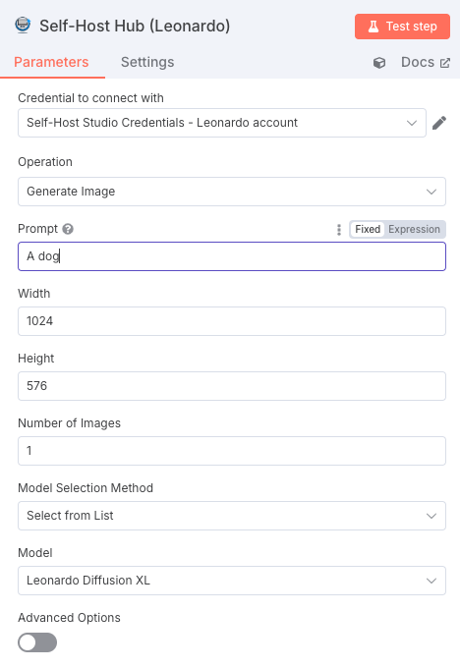Open the Prompt three-dot options menu
460x668 pixels.
click(x=339, y=230)
